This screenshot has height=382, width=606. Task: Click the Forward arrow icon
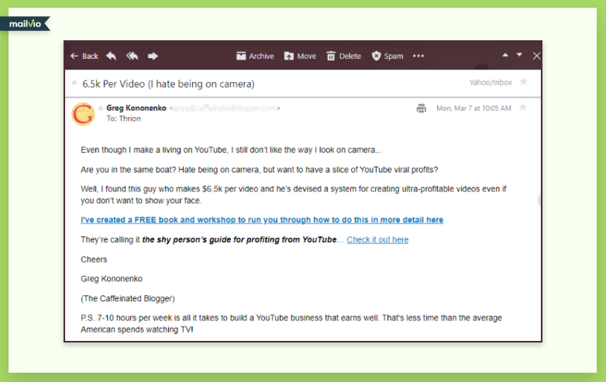[x=153, y=56]
